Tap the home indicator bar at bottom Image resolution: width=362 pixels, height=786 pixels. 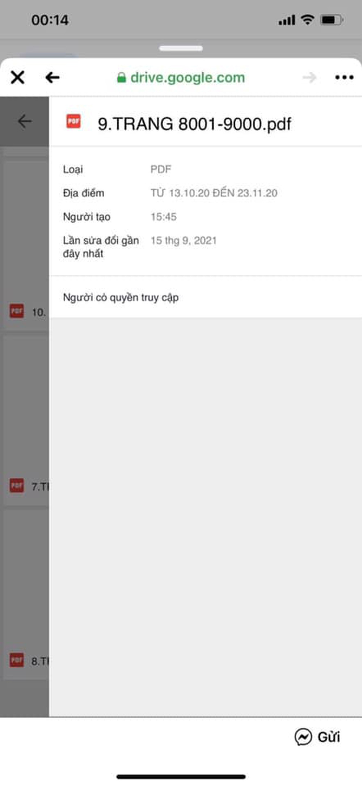click(181, 777)
